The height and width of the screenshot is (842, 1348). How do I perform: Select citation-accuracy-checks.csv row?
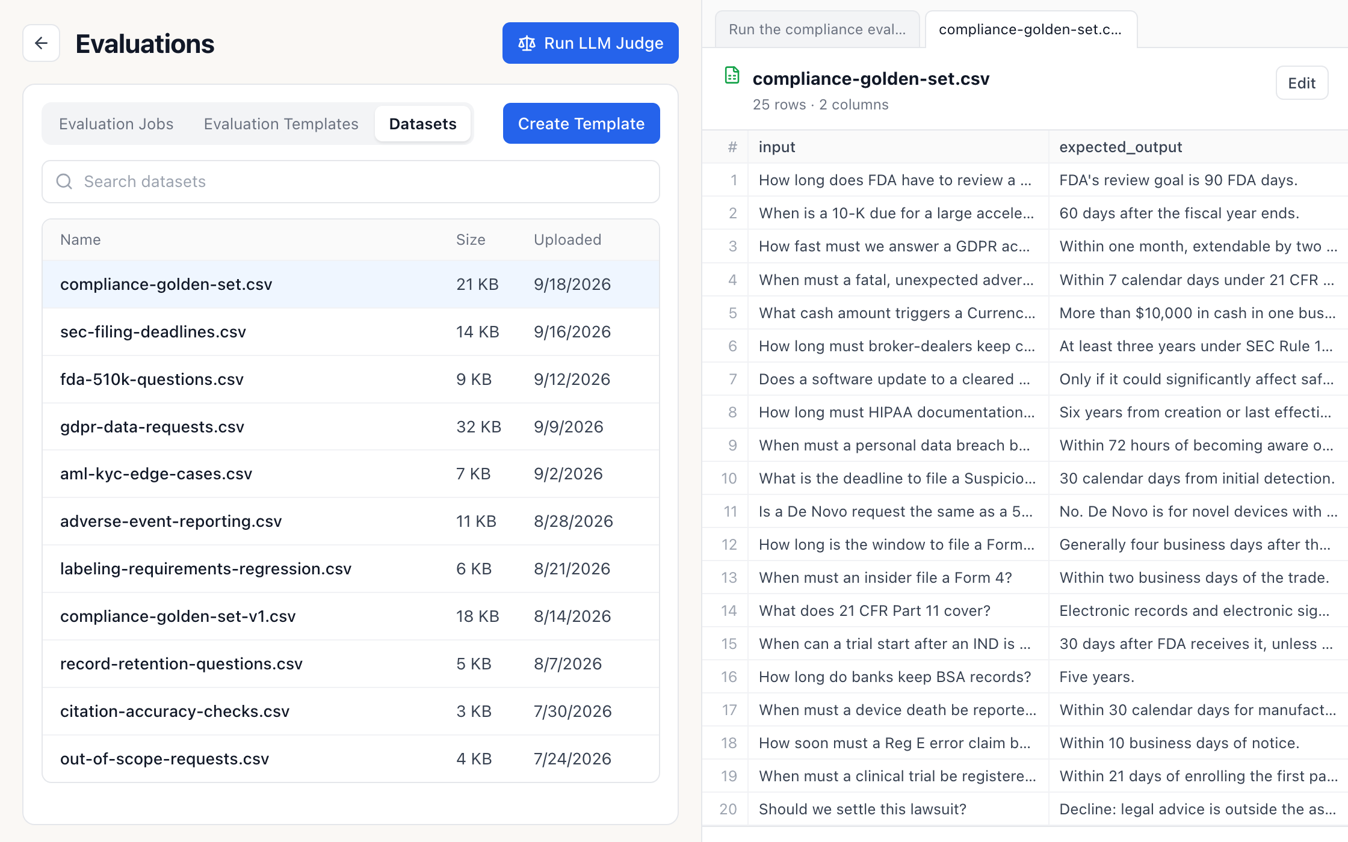click(x=351, y=711)
